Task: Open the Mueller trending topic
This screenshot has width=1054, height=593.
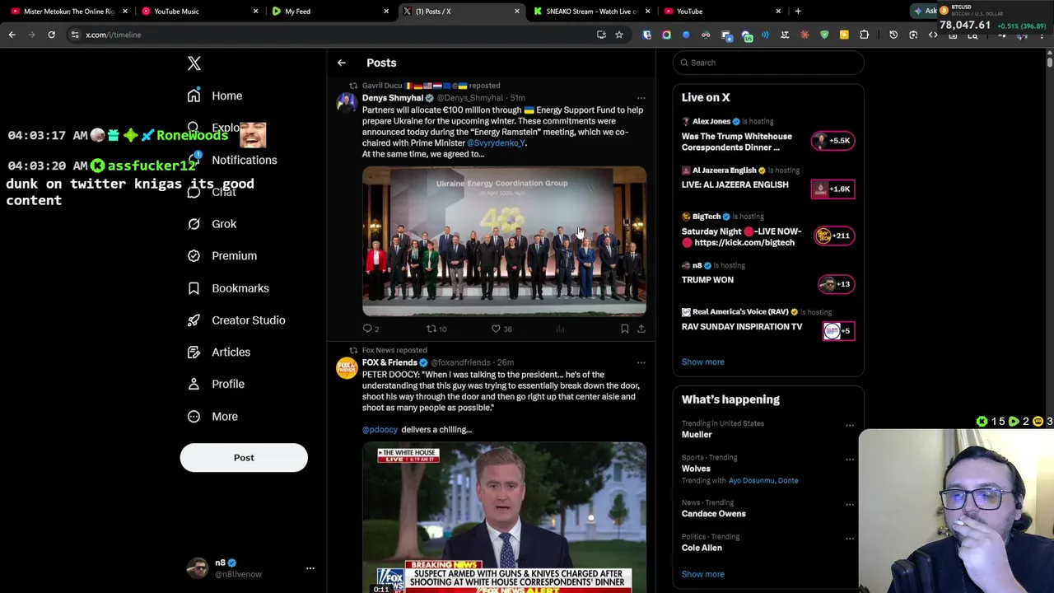Action: pyautogui.click(x=696, y=434)
